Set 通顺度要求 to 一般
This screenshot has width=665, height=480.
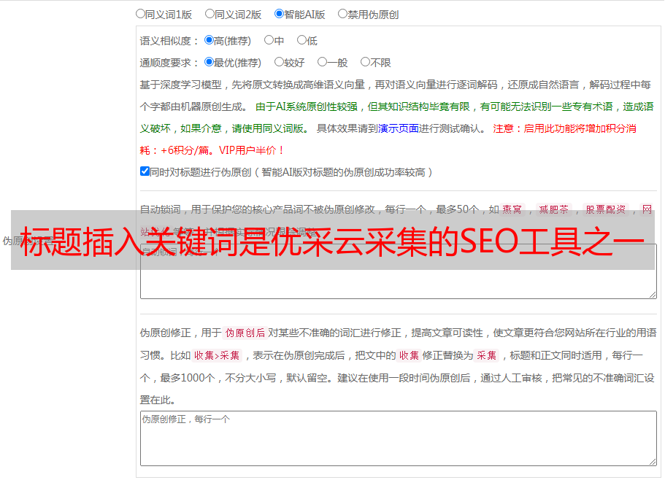click(x=323, y=62)
